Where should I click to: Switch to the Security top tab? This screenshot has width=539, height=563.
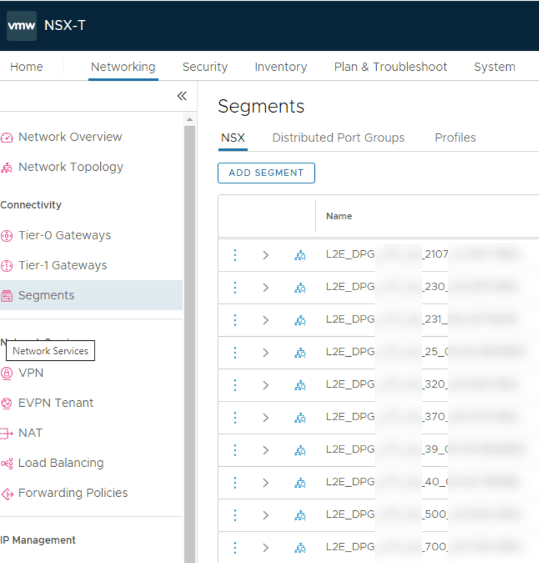205,67
